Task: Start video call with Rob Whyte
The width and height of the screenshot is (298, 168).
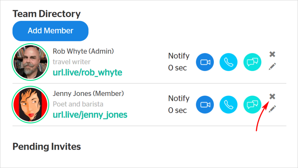Action: (205, 62)
